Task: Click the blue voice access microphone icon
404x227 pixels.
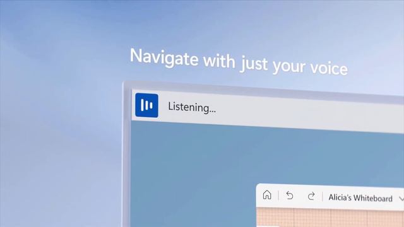Action: coord(146,105)
